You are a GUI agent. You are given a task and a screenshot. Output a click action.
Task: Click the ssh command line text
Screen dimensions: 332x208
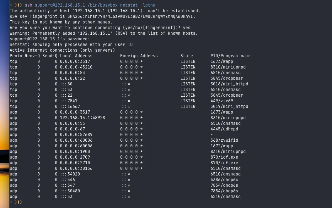(90, 5)
